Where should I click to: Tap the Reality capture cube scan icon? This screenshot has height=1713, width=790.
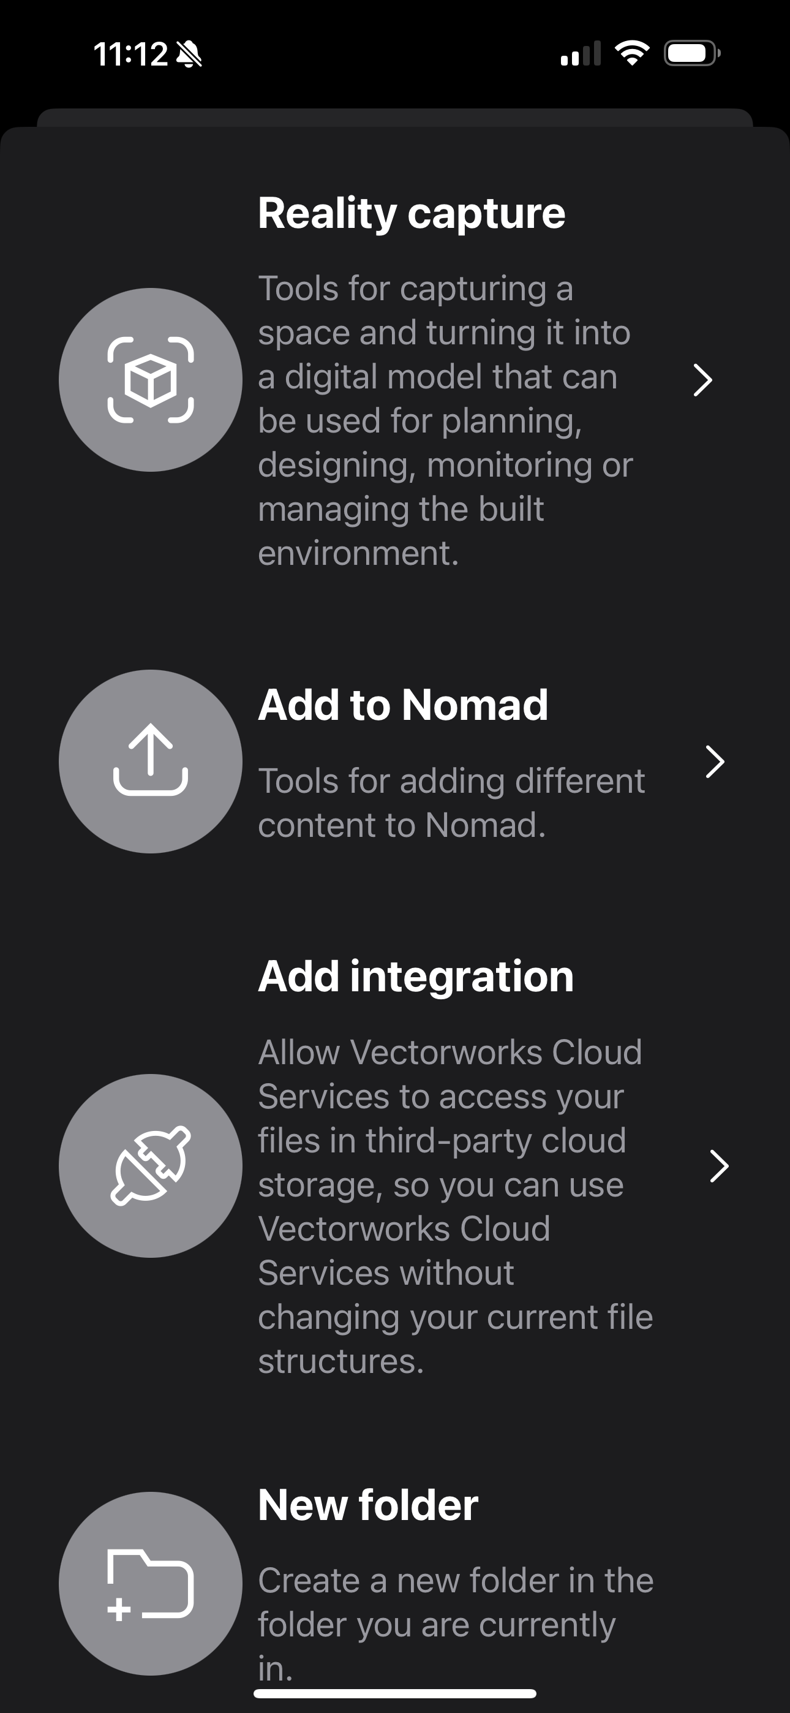coord(150,380)
